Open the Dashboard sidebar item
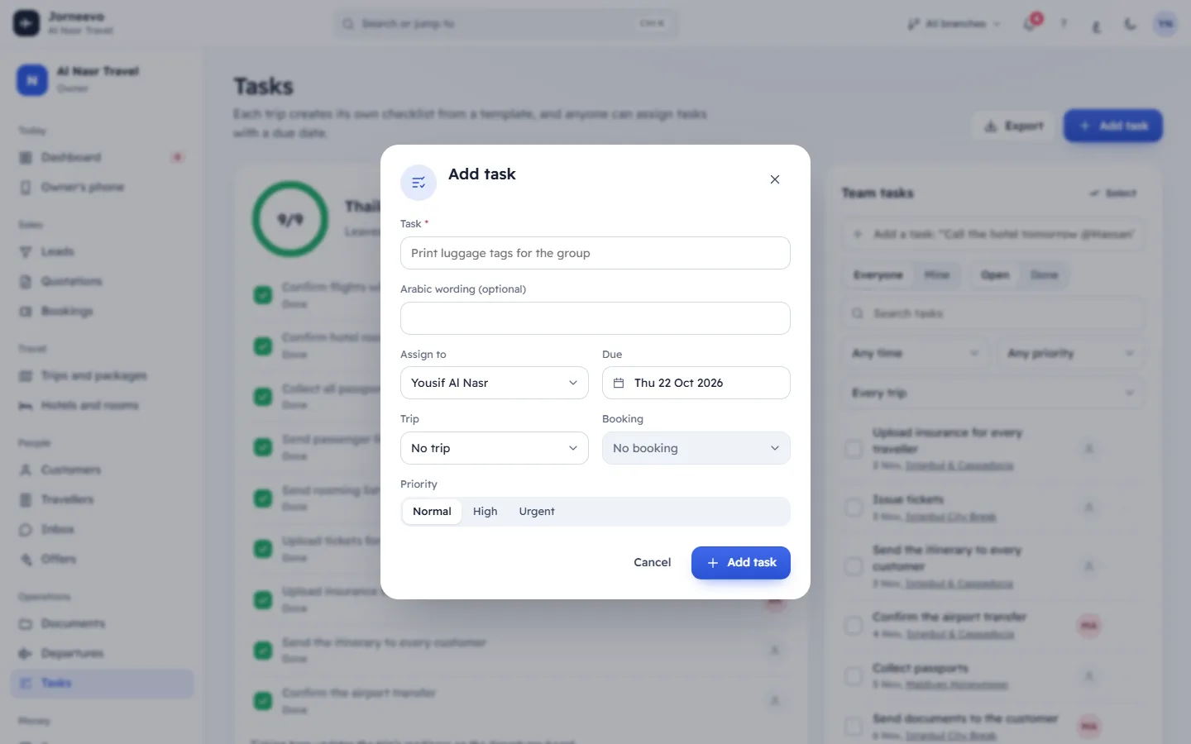The width and height of the screenshot is (1191, 744). [x=101, y=157]
